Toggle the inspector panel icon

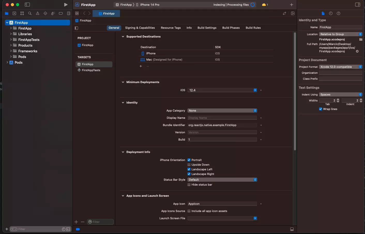(358, 5)
